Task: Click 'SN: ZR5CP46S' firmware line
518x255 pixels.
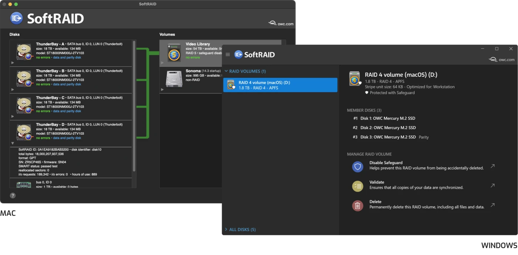Action: [x=42, y=162]
